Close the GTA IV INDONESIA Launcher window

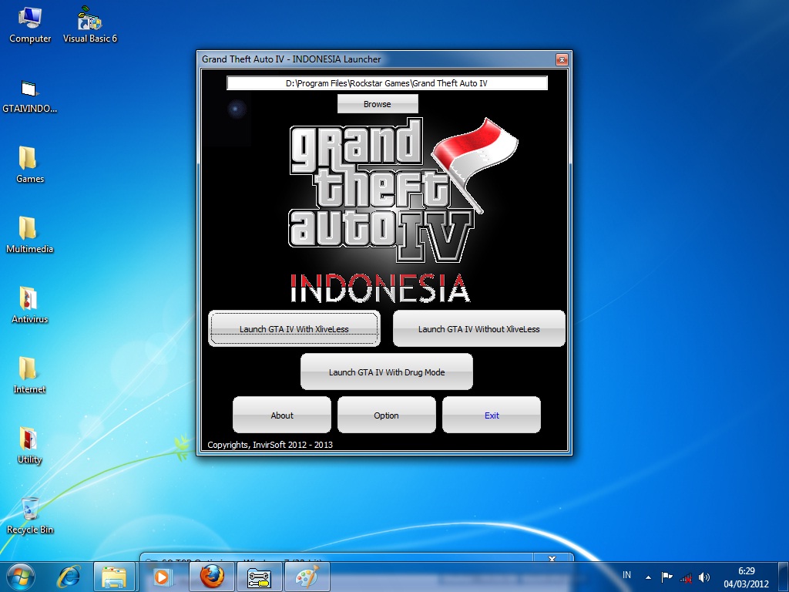pos(562,59)
